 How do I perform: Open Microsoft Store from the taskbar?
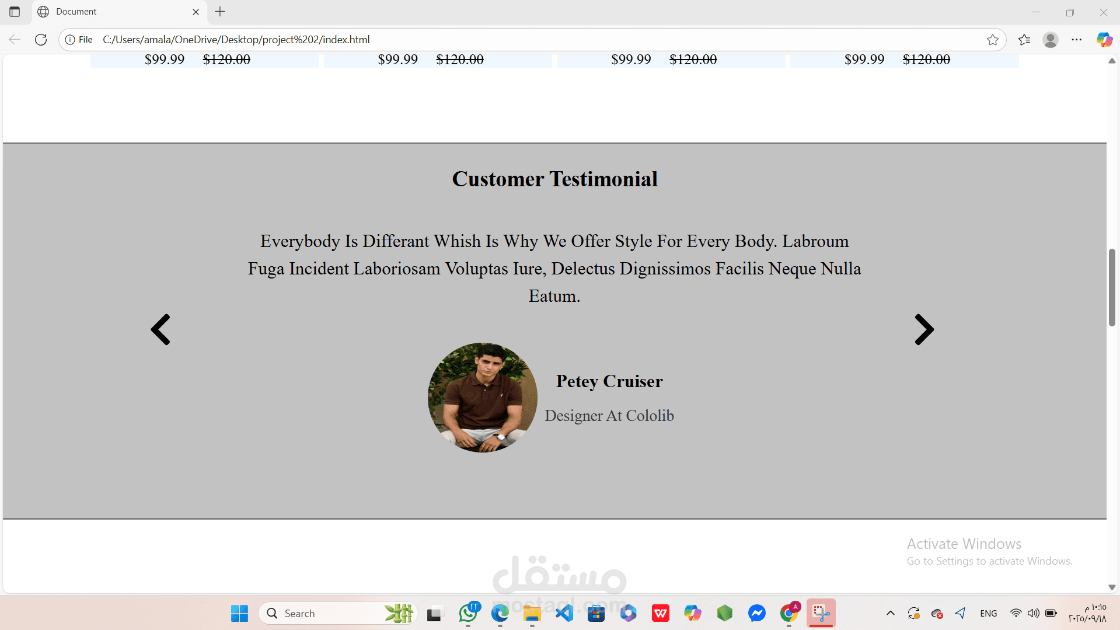pyautogui.click(x=596, y=614)
